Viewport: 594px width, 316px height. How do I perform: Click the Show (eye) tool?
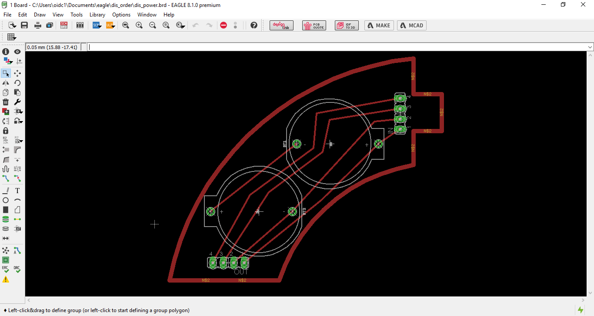[17, 52]
